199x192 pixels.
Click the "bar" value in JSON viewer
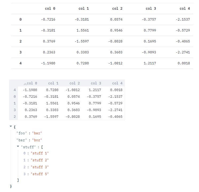pos(37,133)
